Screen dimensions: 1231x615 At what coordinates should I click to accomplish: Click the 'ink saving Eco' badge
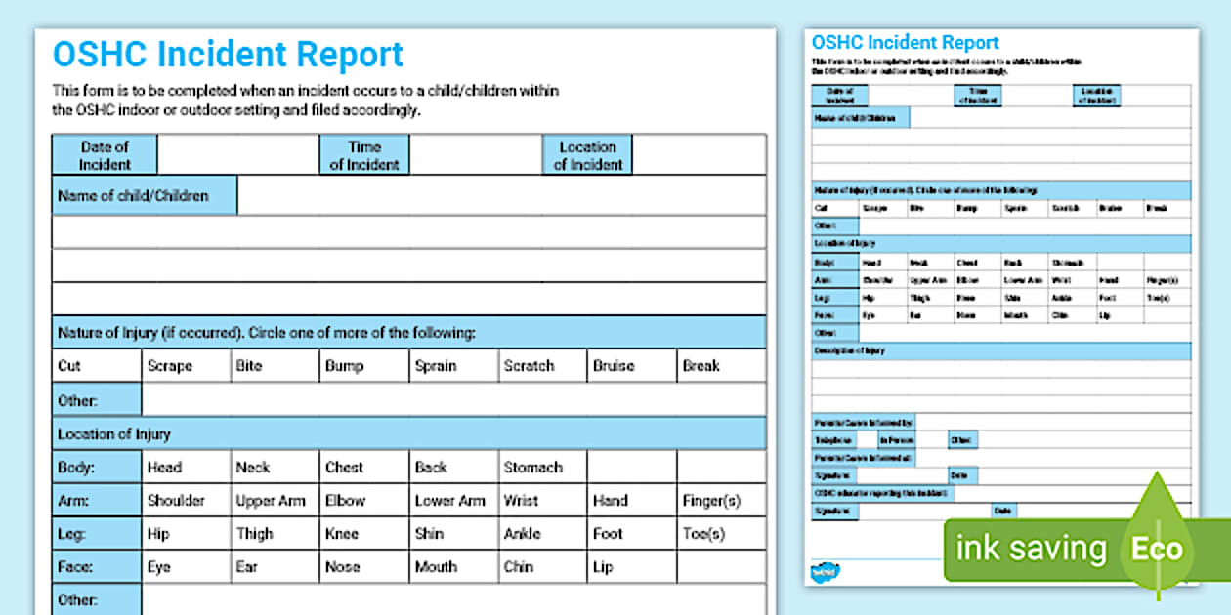click(x=1065, y=549)
